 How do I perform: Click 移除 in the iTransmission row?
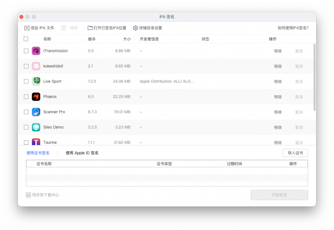click(278, 51)
